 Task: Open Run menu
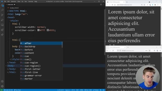pos(26,2)
